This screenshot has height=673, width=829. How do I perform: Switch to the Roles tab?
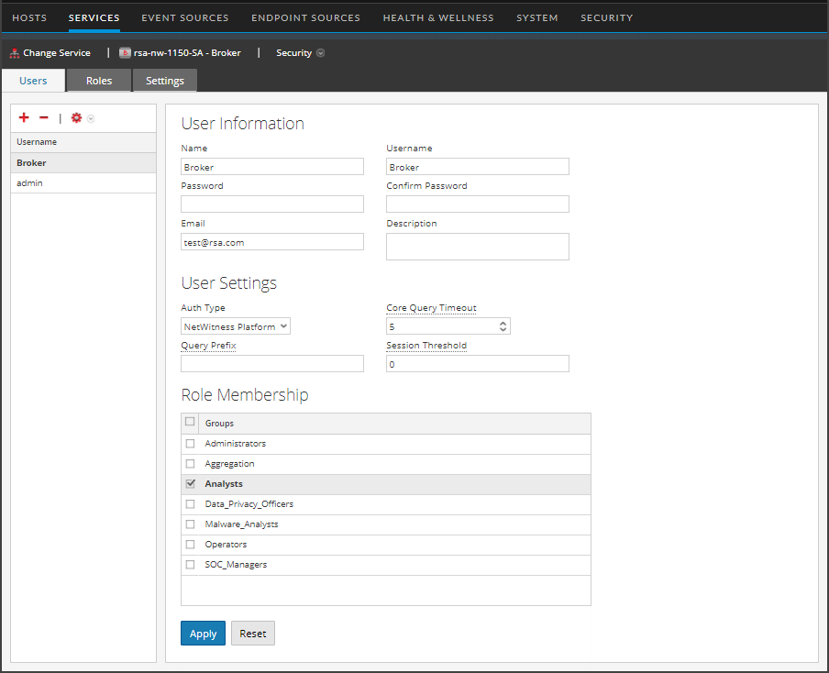coord(98,80)
